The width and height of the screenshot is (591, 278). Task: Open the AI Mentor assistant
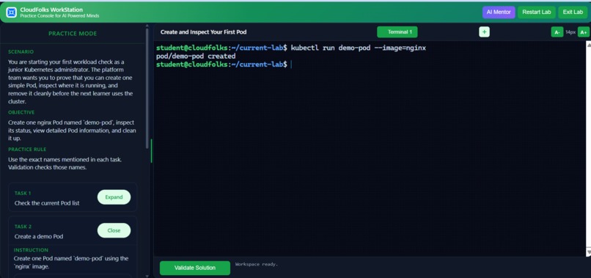499,12
